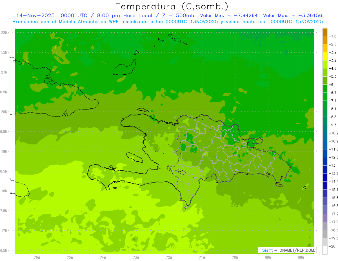Screen dimensions: 338x261
Task: Click the 74W longitude axis label
Action: pos(103,257)
